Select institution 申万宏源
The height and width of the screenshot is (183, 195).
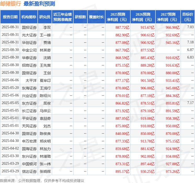[29, 141]
